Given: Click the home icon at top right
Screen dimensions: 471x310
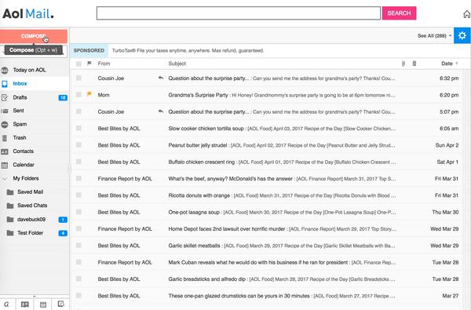Looking at the screenshot, I should pos(467,14).
